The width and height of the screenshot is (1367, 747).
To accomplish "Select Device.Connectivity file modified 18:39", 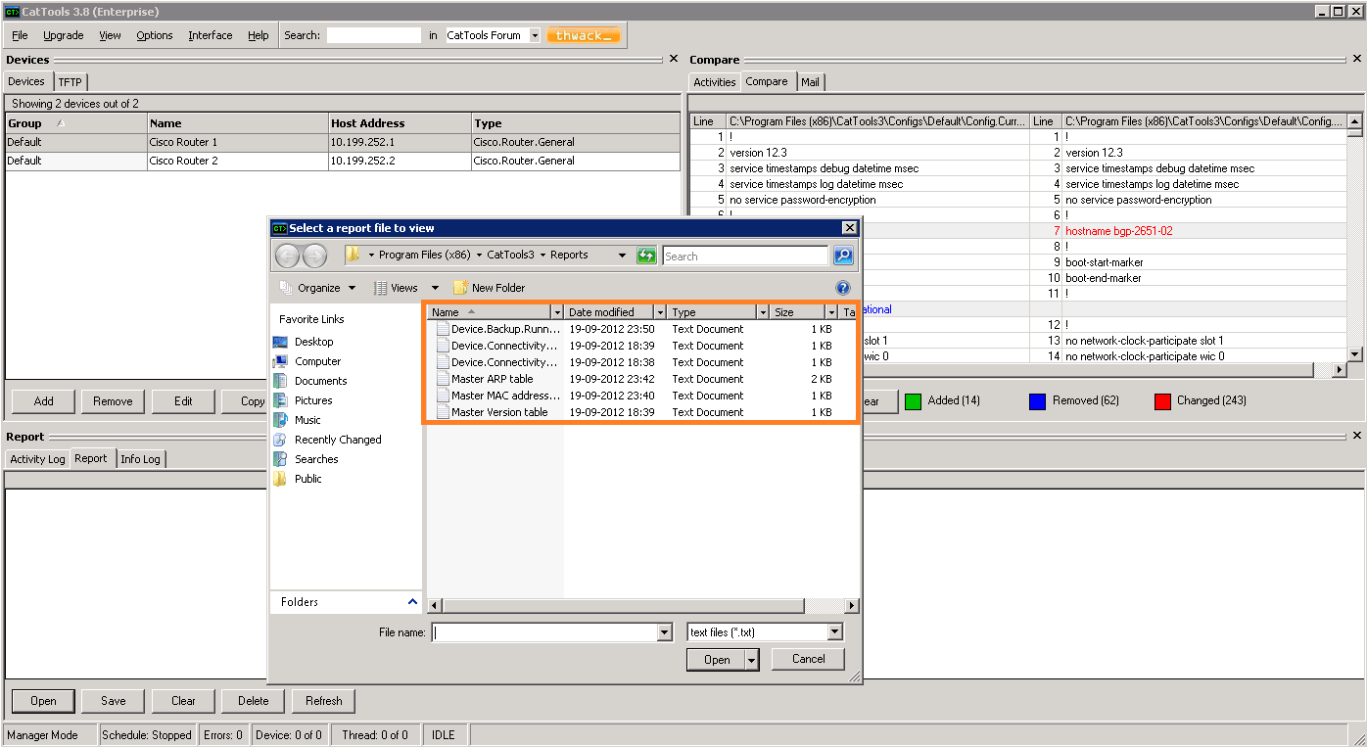I will coord(497,346).
